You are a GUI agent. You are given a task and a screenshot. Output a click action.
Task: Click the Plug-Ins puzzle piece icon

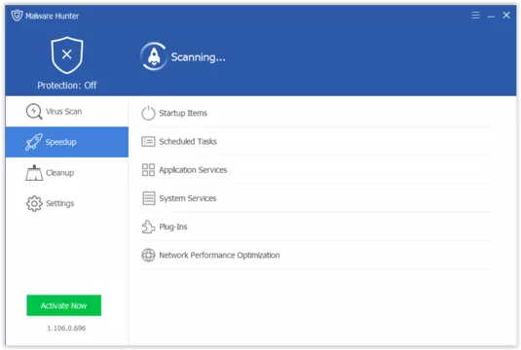tap(148, 227)
